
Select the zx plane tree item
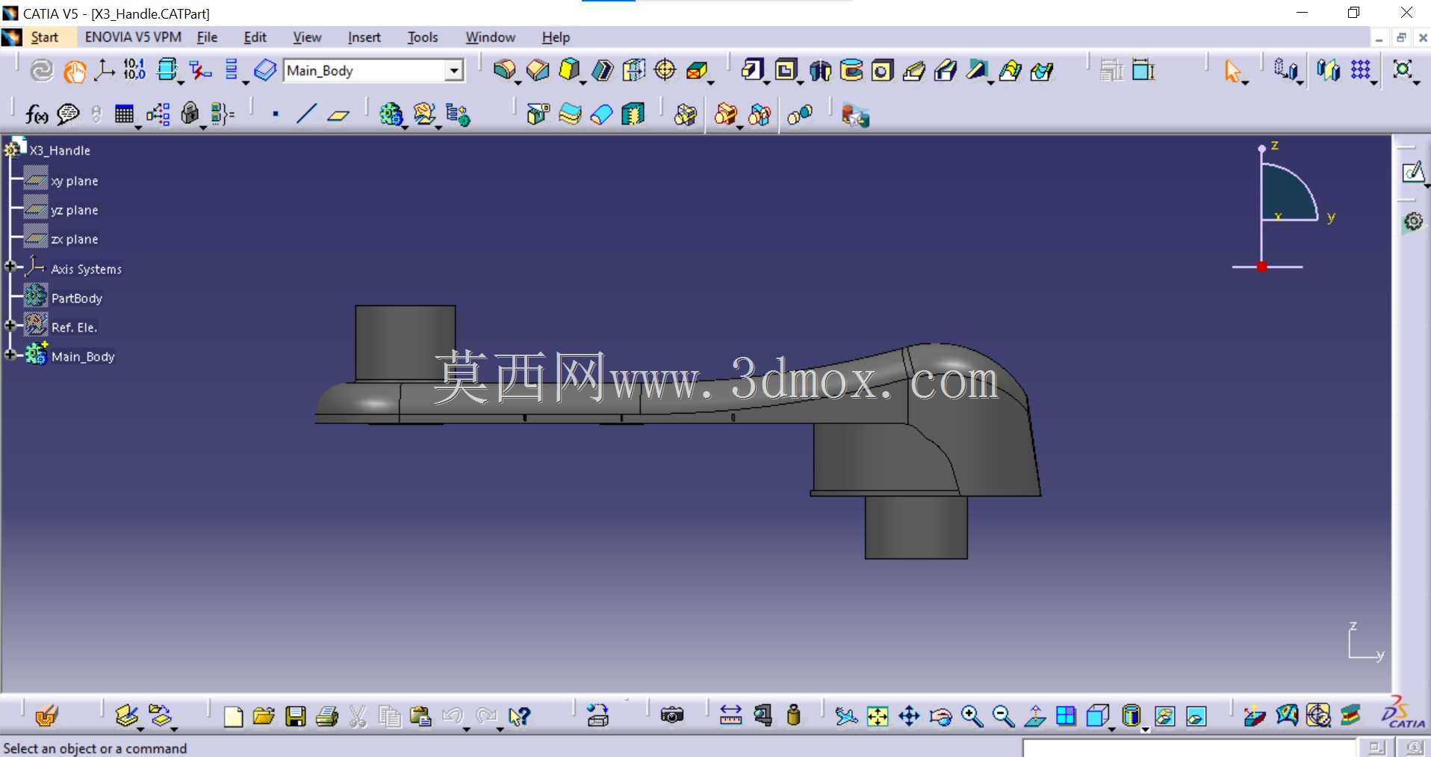(74, 239)
